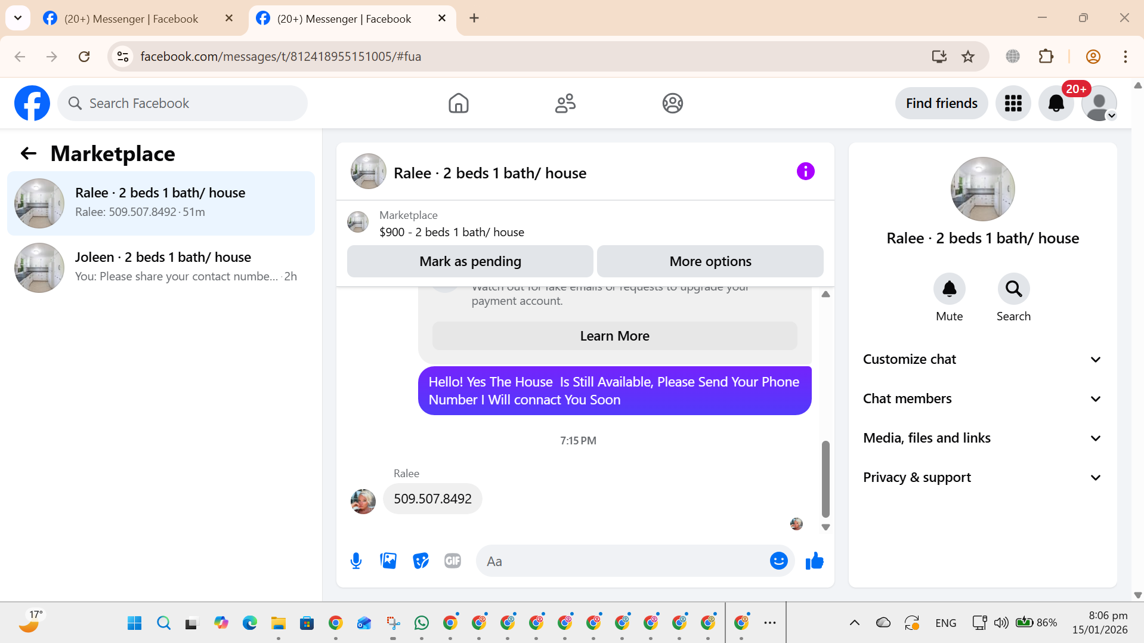Expand the Privacy & support section
This screenshot has width=1144, height=643.
pyautogui.click(x=982, y=477)
